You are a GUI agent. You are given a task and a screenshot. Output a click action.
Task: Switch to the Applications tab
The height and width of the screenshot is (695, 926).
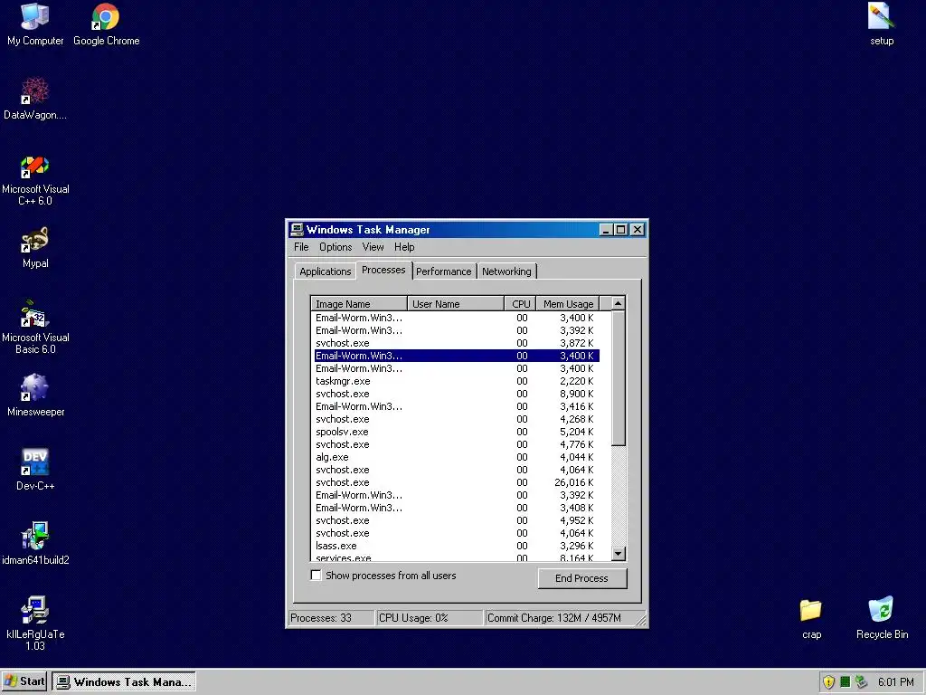click(325, 271)
